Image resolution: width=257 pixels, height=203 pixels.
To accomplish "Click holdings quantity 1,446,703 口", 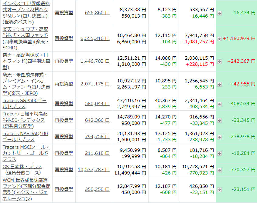I will [x=95, y=61].
